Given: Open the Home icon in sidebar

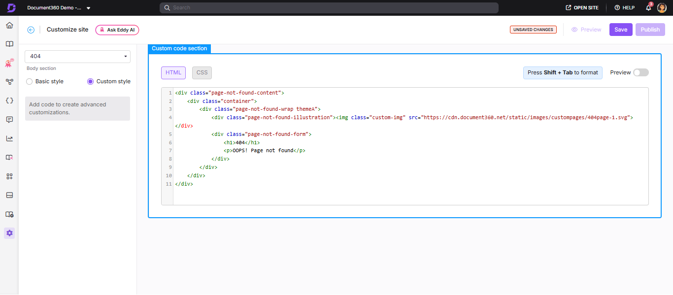Looking at the screenshot, I should [9, 25].
